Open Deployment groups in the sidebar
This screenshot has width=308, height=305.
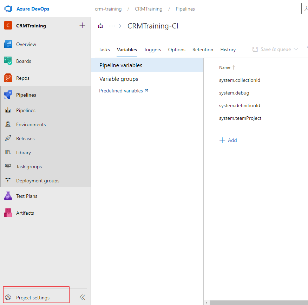point(38,181)
